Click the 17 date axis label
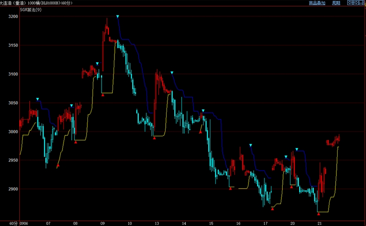Screen dimensions: 366x226 point(265,223)
